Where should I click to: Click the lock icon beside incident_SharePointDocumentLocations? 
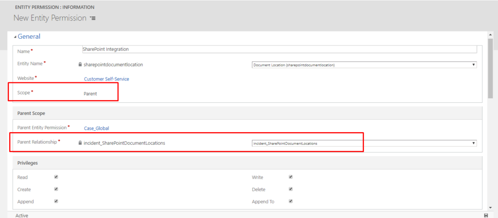click(80, 143)
